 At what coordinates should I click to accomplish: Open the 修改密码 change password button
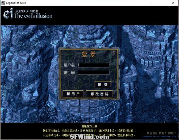pyautogui.click(x=99, y=94)
